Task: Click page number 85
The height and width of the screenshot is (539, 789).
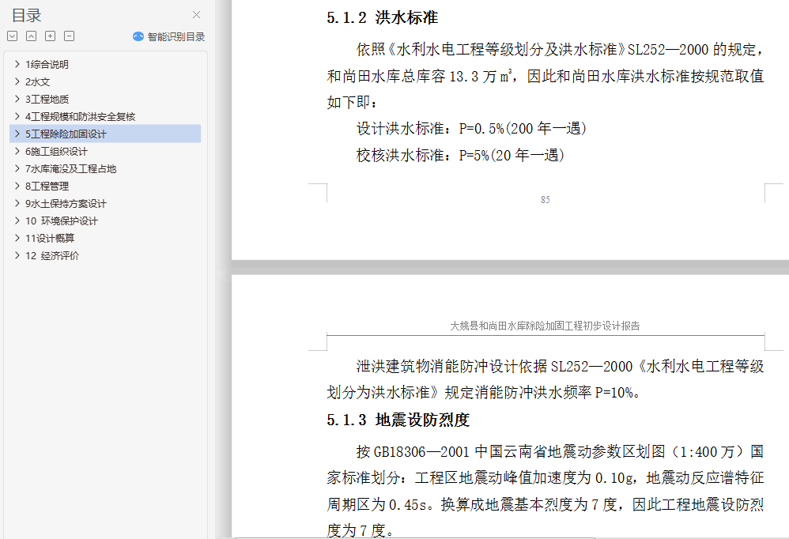Action: point(546,200)
